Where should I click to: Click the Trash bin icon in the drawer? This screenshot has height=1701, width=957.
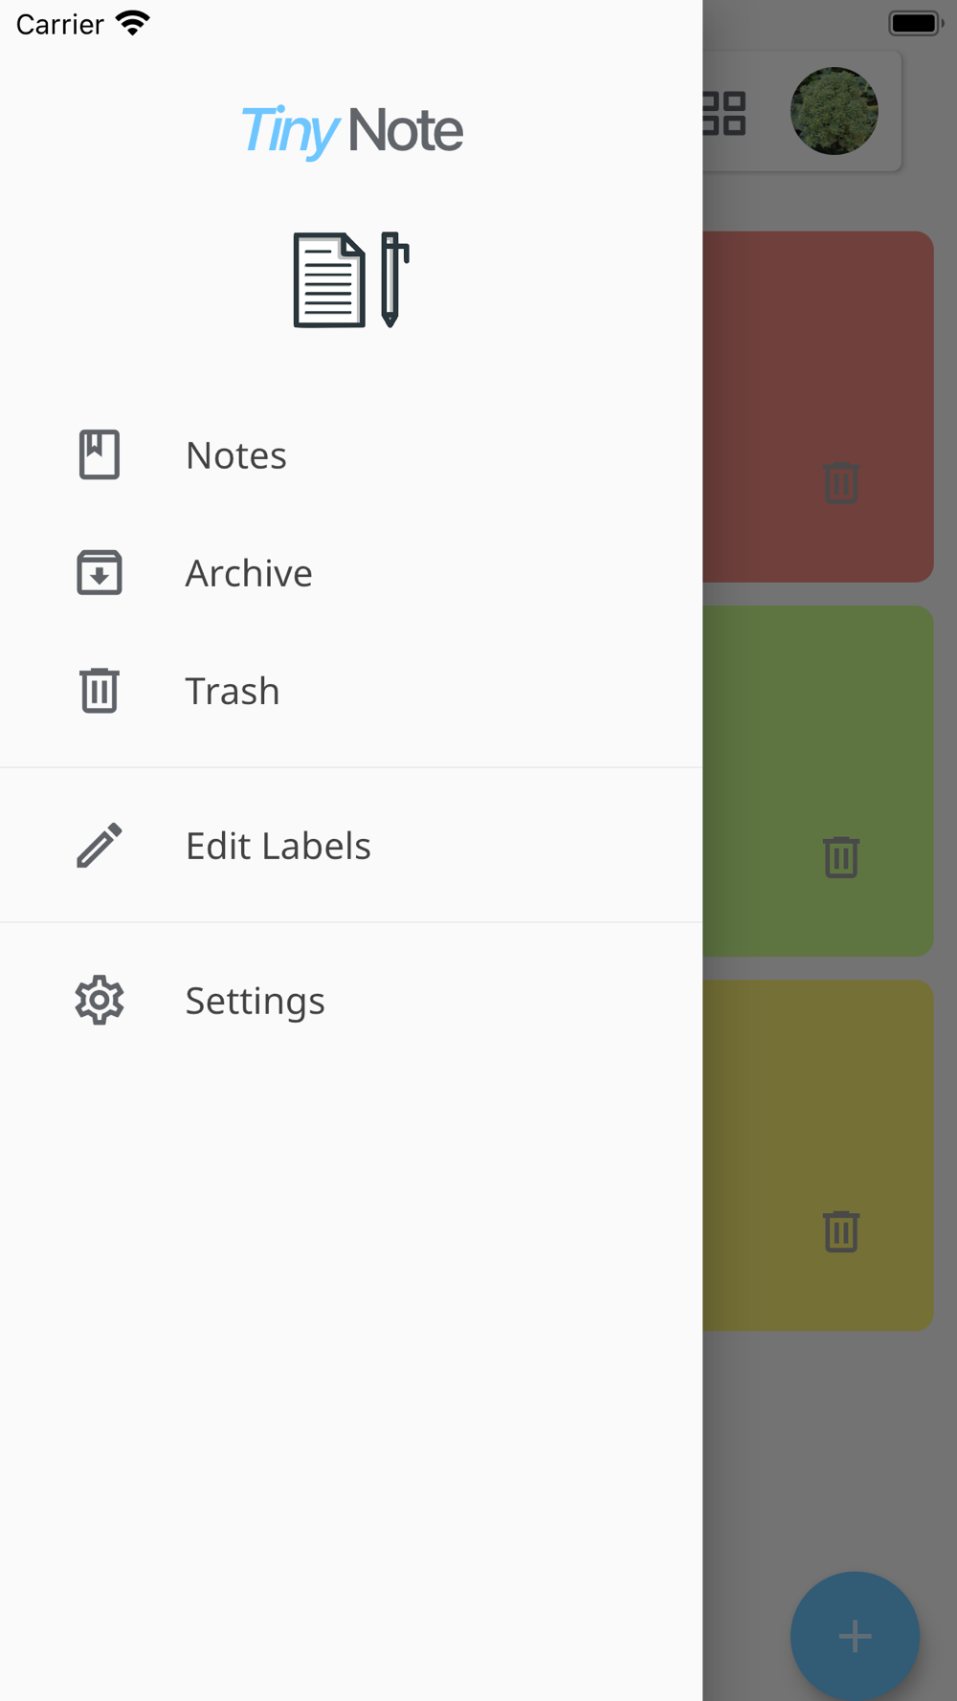point(100,690)
